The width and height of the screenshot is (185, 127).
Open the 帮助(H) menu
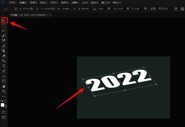[117, 3]
